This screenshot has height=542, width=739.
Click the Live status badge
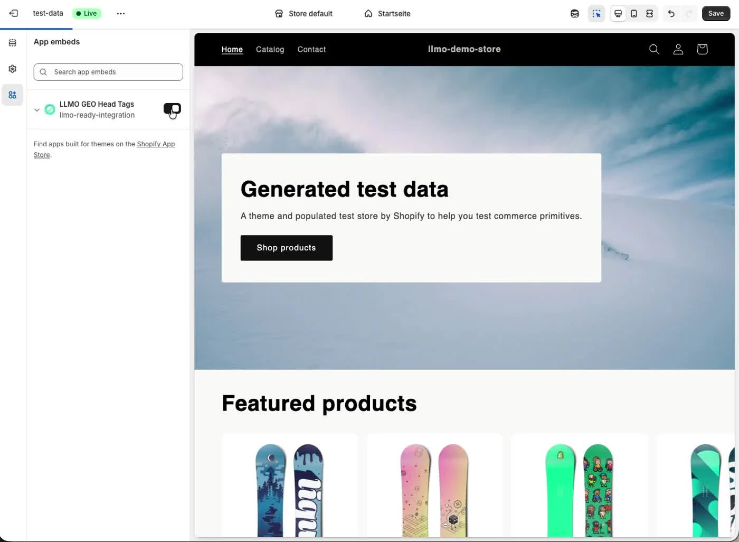(87, 13)
